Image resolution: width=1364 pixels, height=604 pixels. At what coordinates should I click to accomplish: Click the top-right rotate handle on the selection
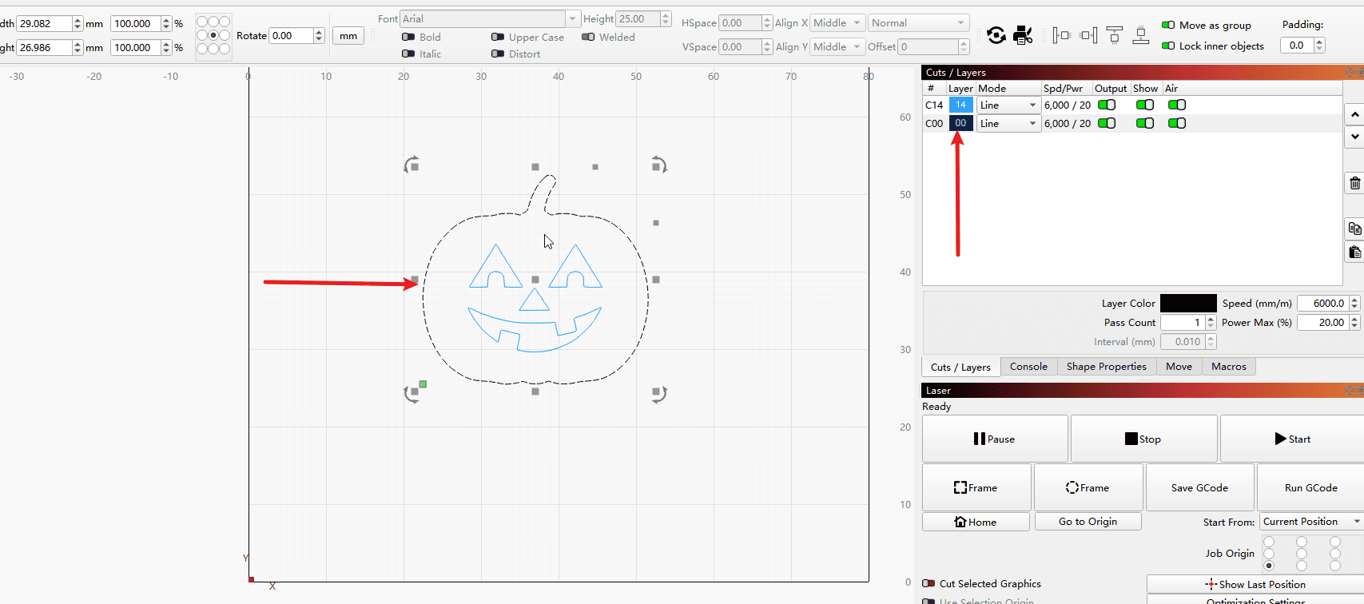click(658, 165)
